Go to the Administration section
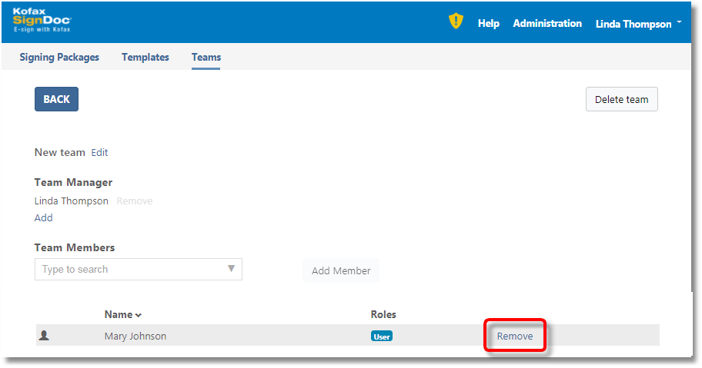The width and height of the screenshot is (702, 368). 547,24
